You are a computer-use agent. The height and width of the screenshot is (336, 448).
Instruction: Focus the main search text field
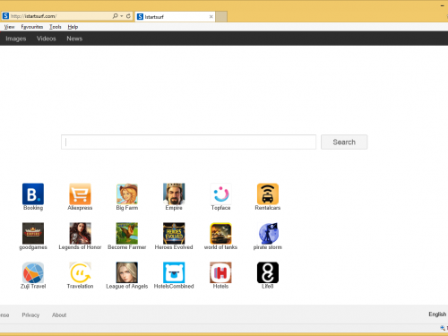coord(188,142)
